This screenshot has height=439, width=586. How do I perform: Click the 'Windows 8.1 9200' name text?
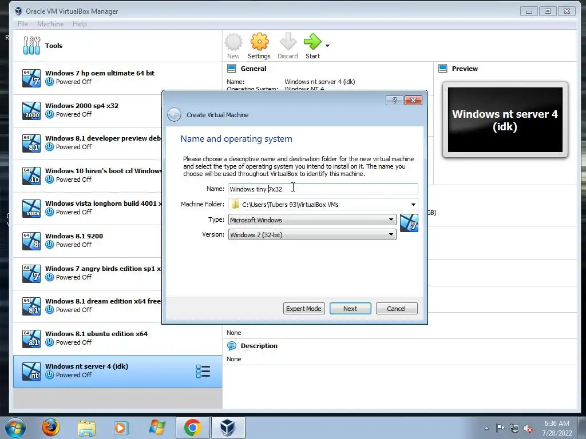click(74, 236)
